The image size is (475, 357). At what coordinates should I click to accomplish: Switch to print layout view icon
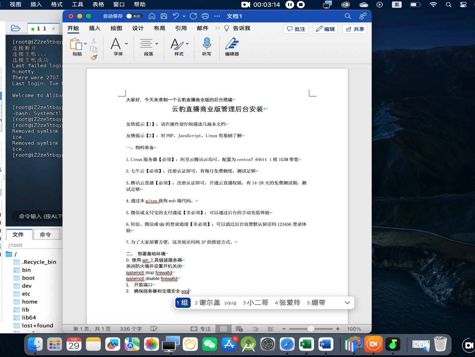coord(224,329)
